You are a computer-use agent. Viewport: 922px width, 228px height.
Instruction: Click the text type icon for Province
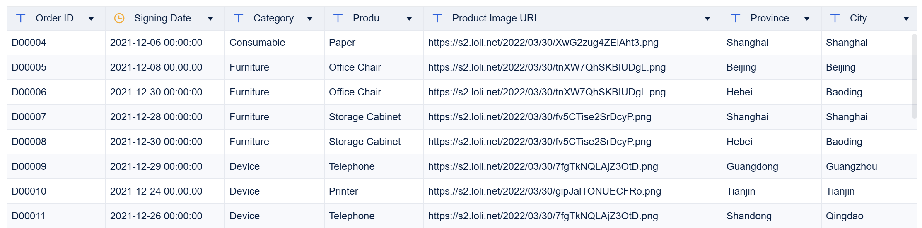click(x=736, y=18)
